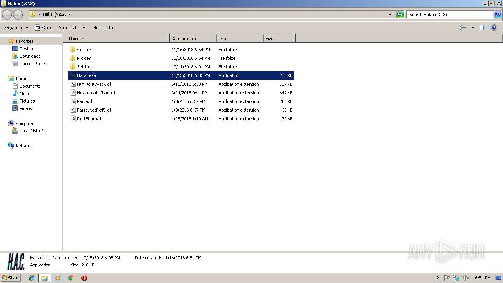The height and width of the screenshot is (283, 503).
Task: Click the 647 KB size cell
Action: click(286, 93)
